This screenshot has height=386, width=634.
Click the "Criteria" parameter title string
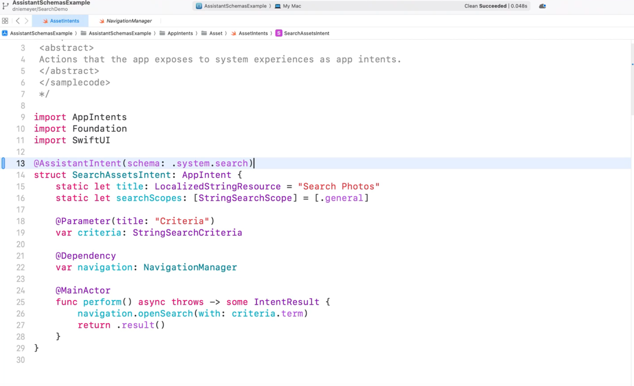click(182, 221)
